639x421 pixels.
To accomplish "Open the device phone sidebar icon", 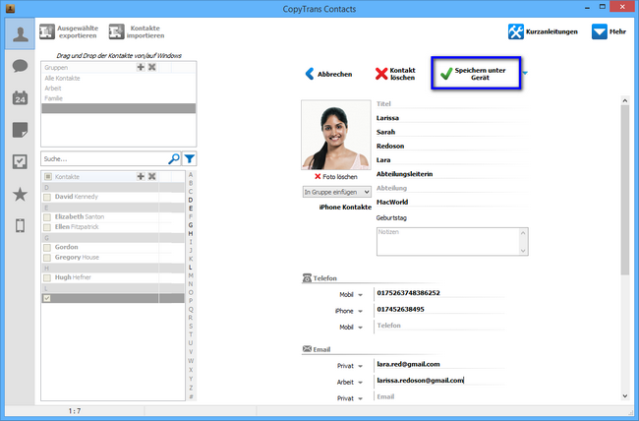I will pos(19,226).
